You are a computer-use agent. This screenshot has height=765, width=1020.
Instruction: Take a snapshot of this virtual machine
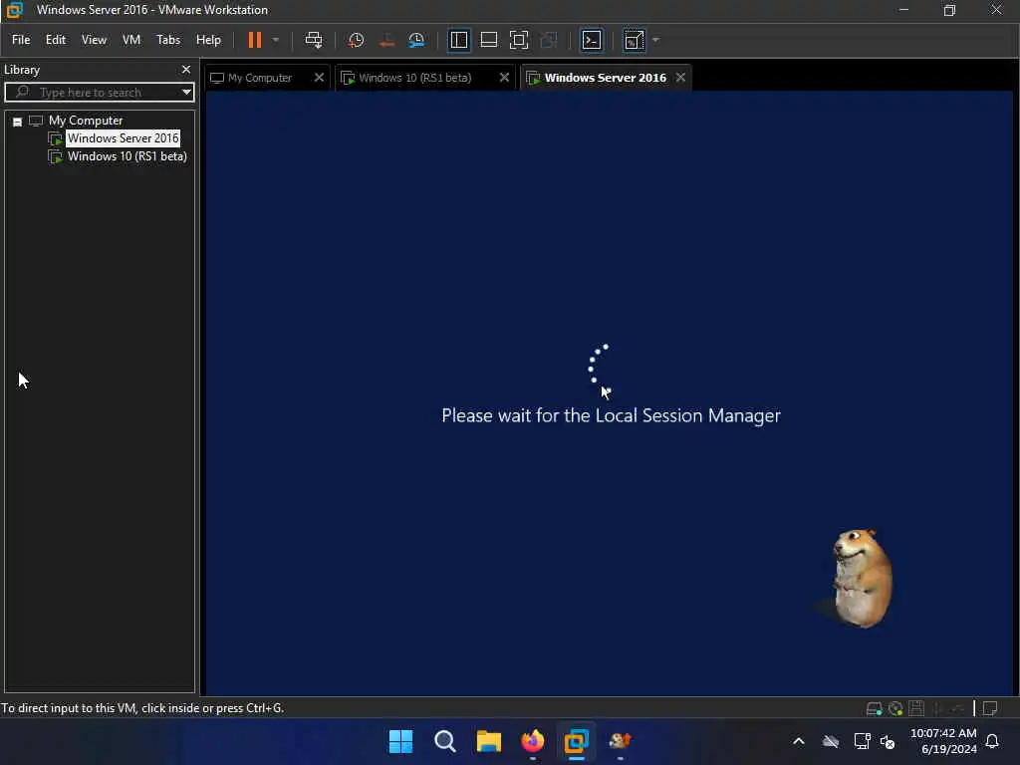[x=356, y=40]
